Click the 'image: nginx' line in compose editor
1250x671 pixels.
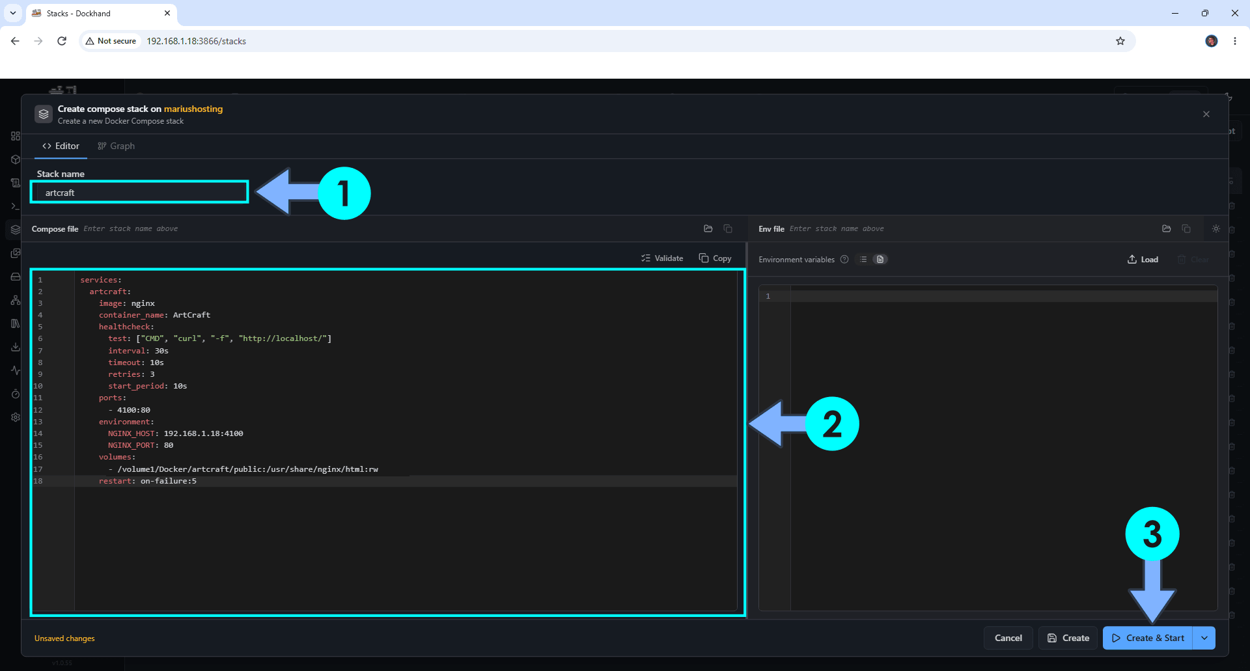(x=126, y=303)
